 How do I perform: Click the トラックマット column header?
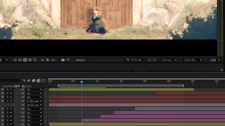tap(8, 86)
